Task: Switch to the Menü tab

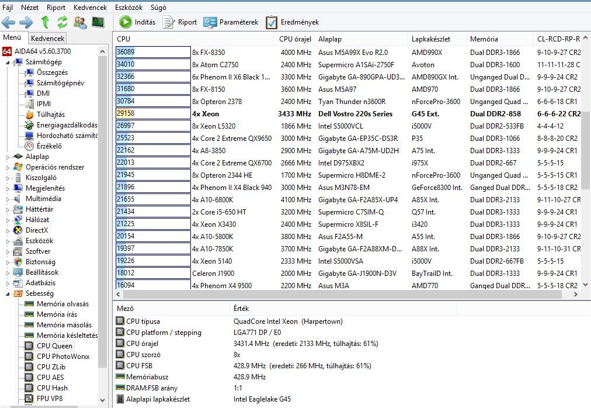Action: 12,37
